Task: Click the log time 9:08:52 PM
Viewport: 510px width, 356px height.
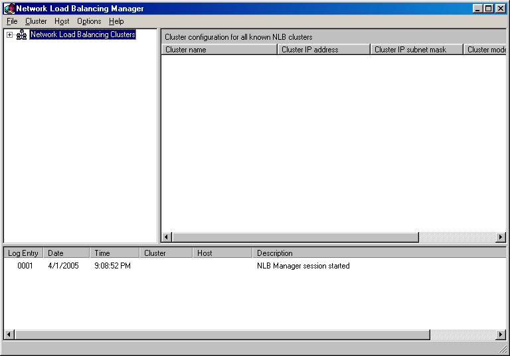Action: [112, 266]
